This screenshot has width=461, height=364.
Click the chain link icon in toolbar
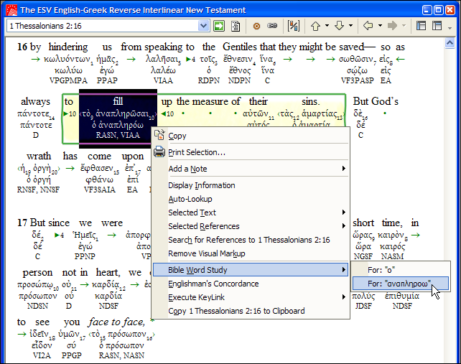pos(272,26)
